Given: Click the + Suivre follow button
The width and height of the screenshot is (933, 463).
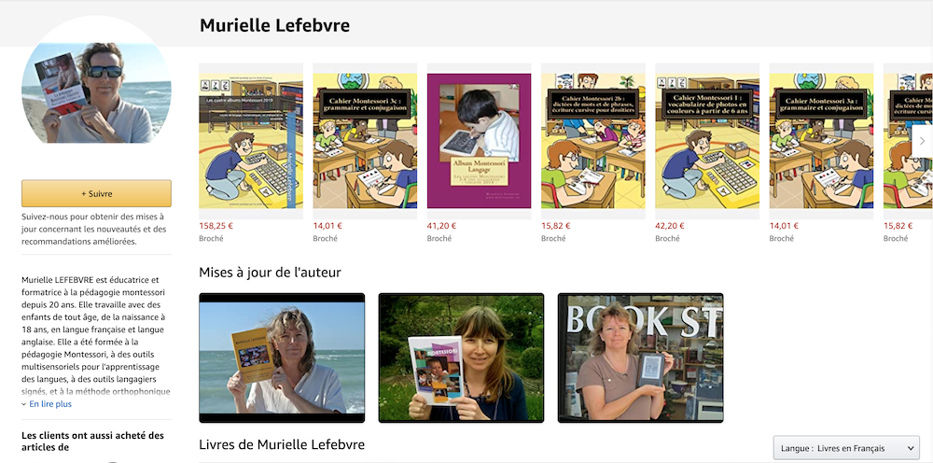Looking at the screenshot, I should 96,193.
